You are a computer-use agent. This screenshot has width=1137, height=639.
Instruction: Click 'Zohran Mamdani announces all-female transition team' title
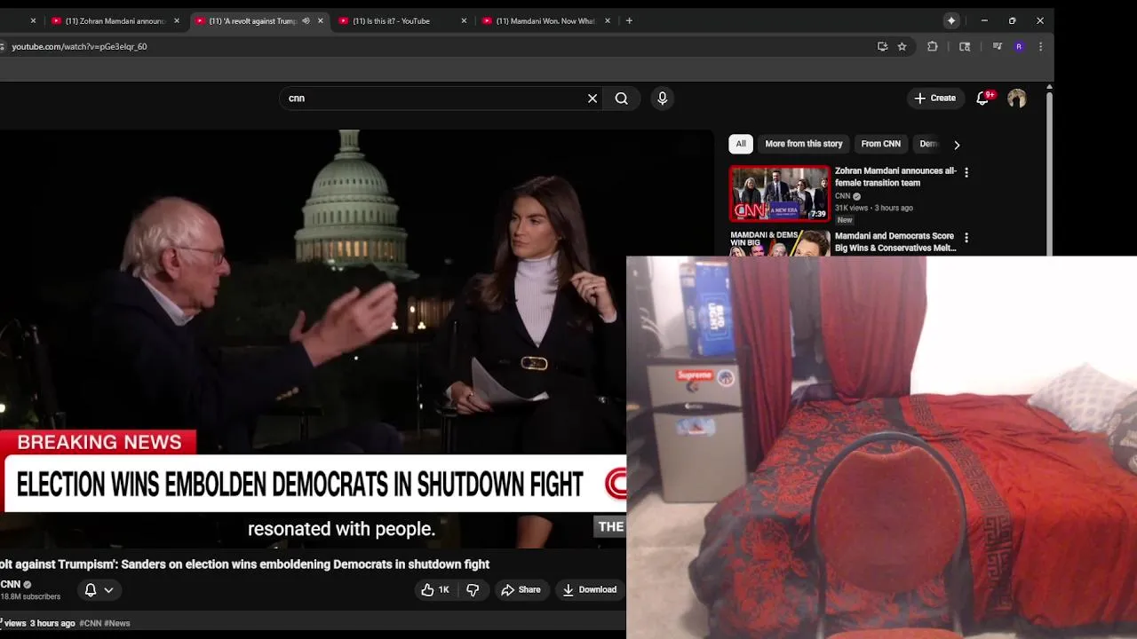pos(895,177)
